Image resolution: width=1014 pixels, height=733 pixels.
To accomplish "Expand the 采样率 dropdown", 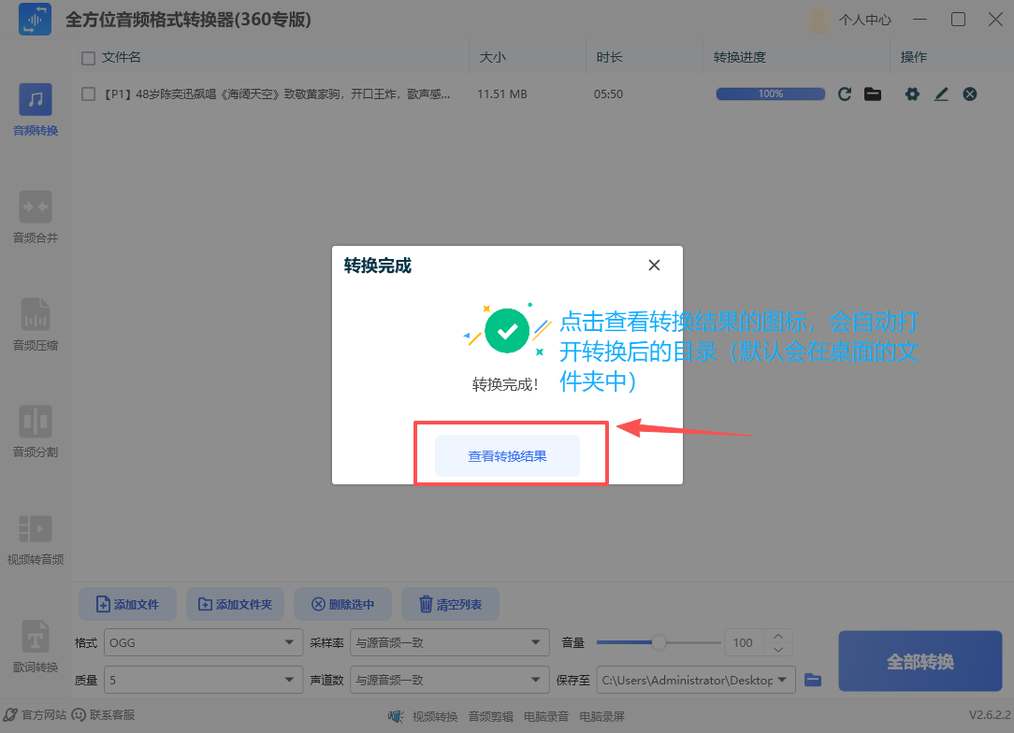I will click(x=449, y=642).
